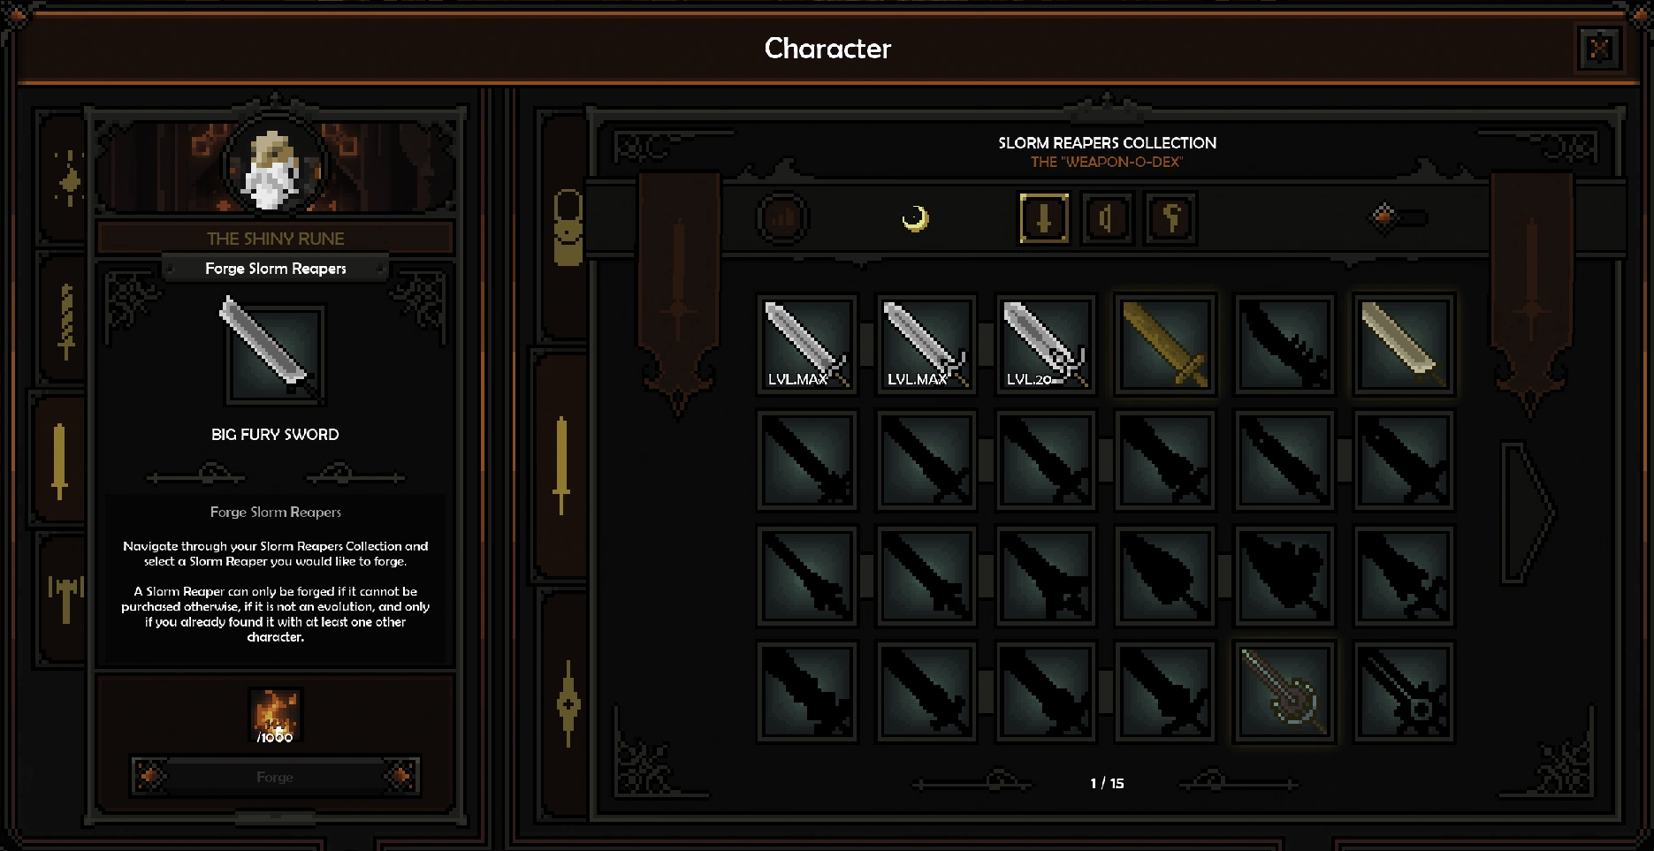Viewport: 1654px width, 851px height.
Task: Select the first LVL.MAX sword reaper
Action: 807,345
